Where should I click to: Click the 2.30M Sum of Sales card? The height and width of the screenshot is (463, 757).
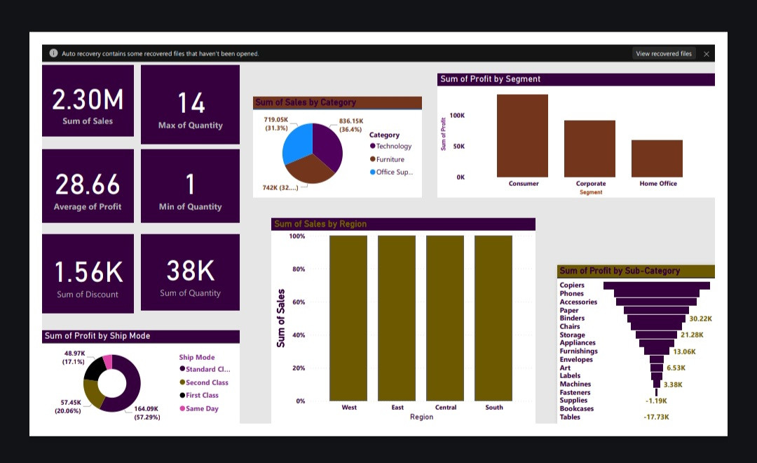(x=88, y=101)
